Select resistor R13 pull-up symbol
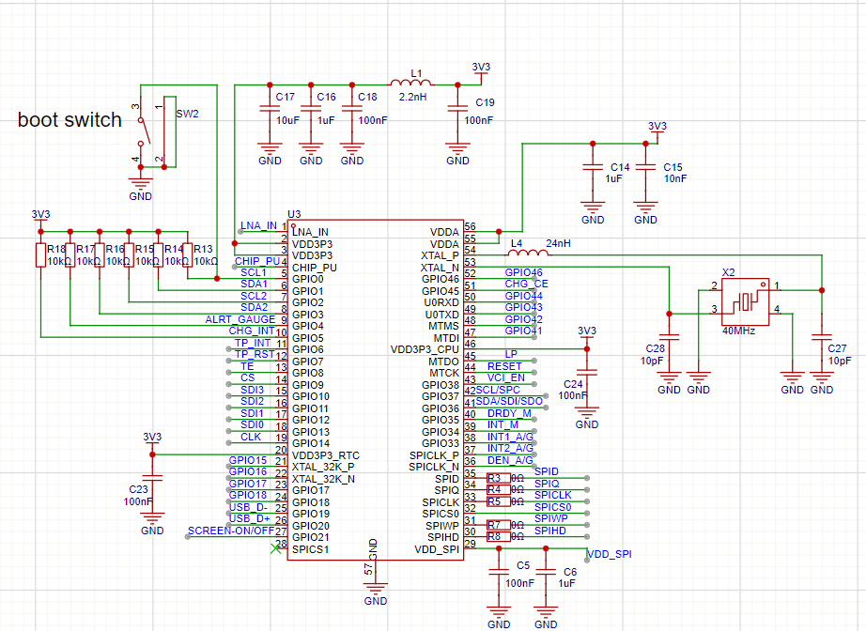Screen dimensions: 866x631 coord(187,255)
